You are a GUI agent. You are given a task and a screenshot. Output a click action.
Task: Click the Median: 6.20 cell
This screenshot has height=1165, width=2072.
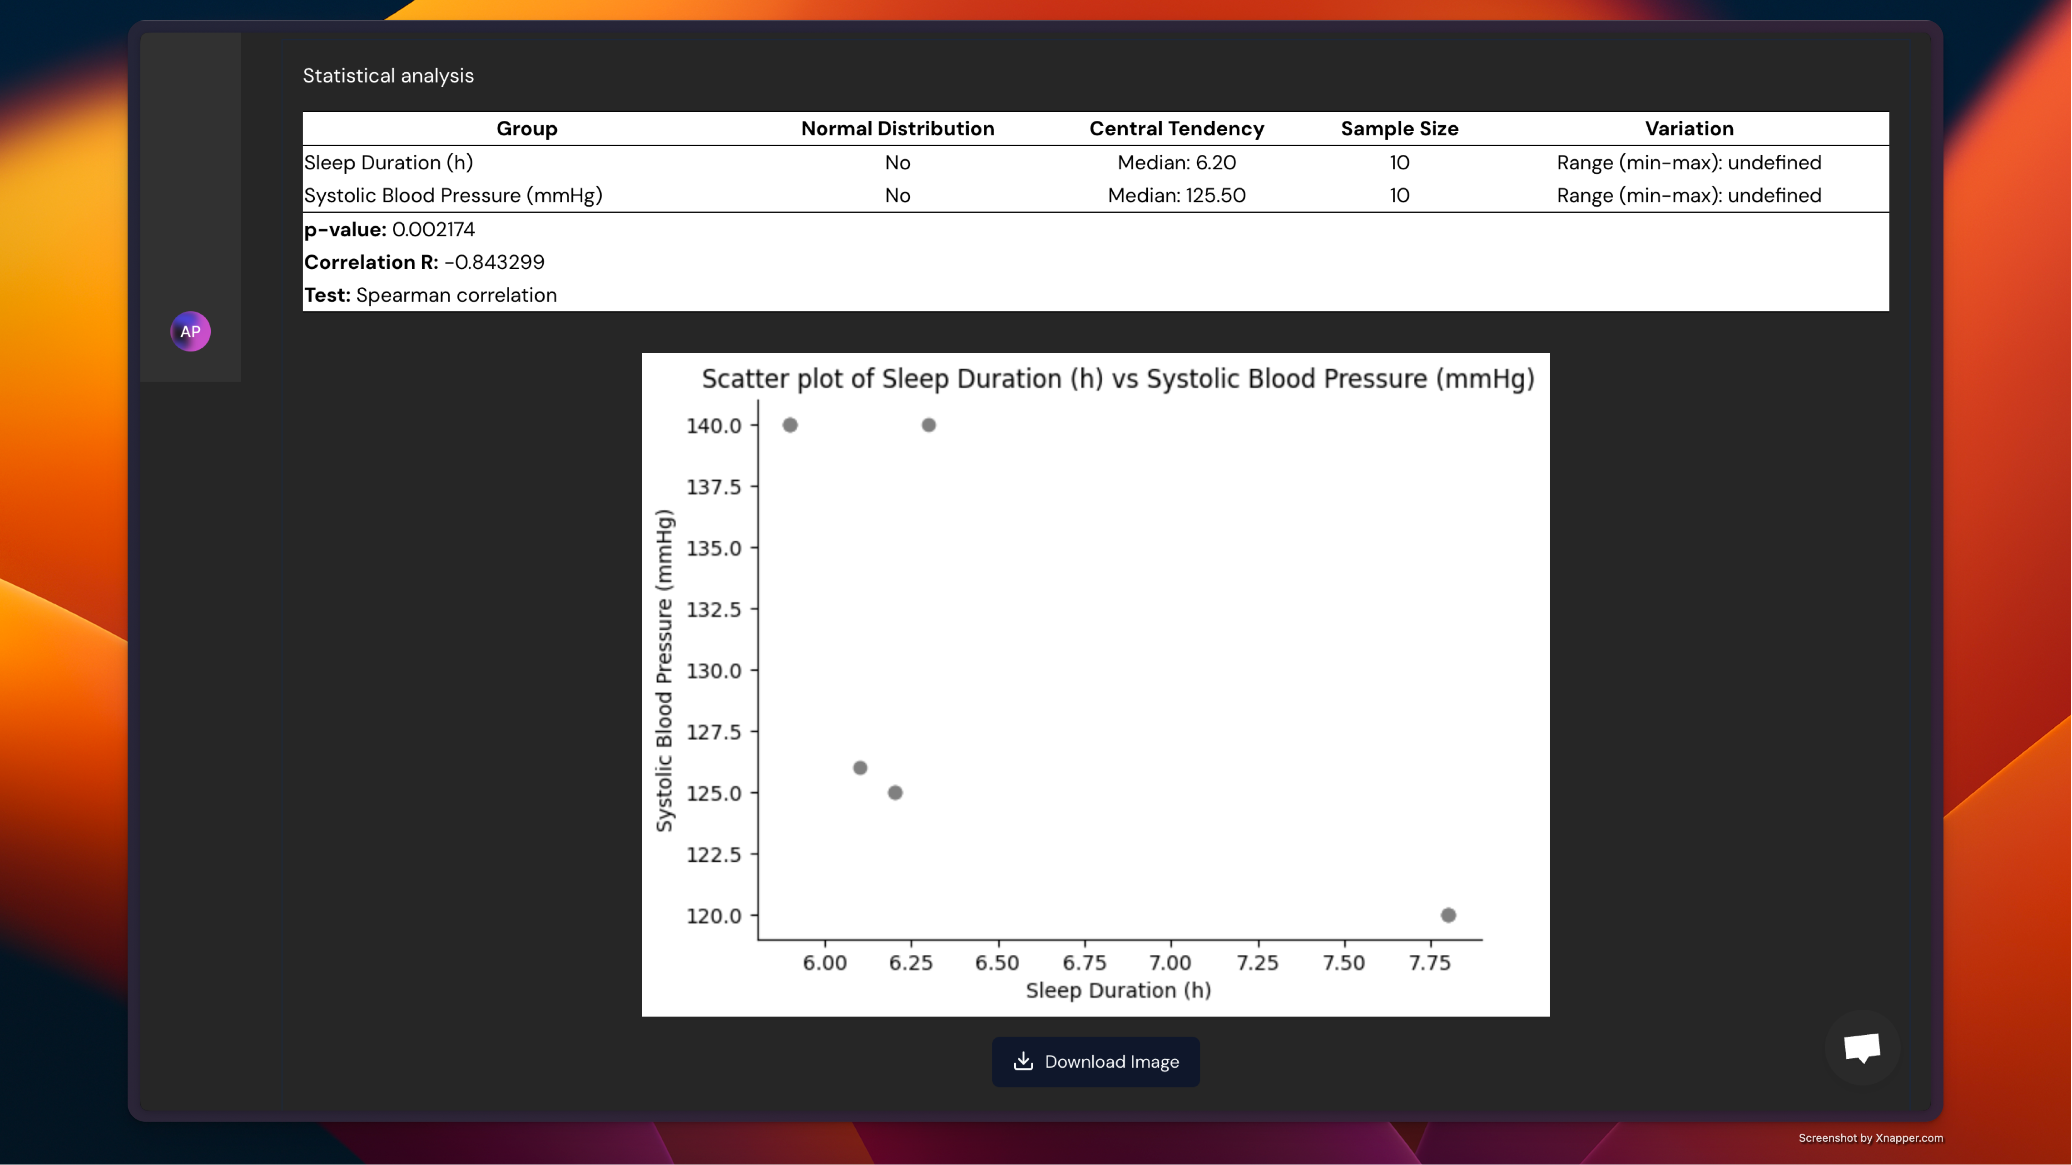click(x=1176, y=163)
